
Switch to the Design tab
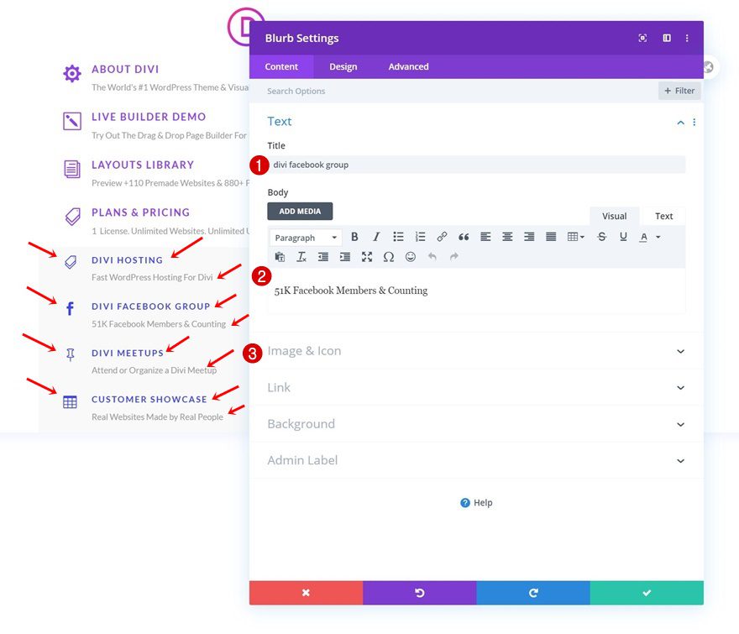tap(343, 66)
